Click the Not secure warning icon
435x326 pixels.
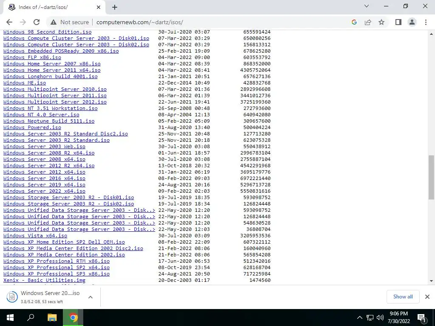tap(54, 22)
